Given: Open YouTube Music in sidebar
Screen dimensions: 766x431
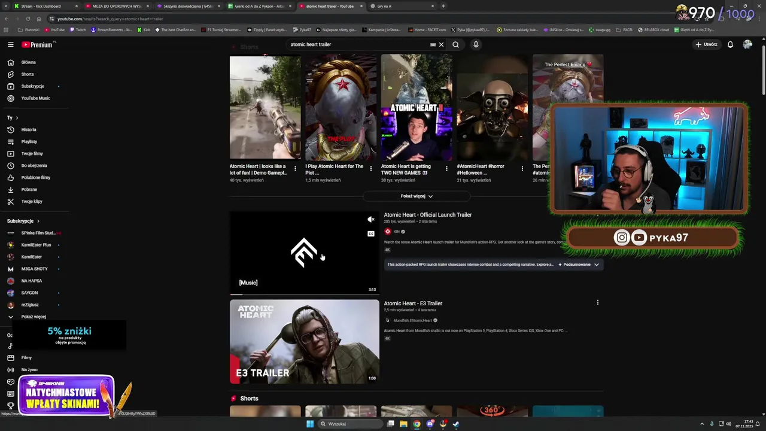Looking at the screenshot, I should pos(36,98).
